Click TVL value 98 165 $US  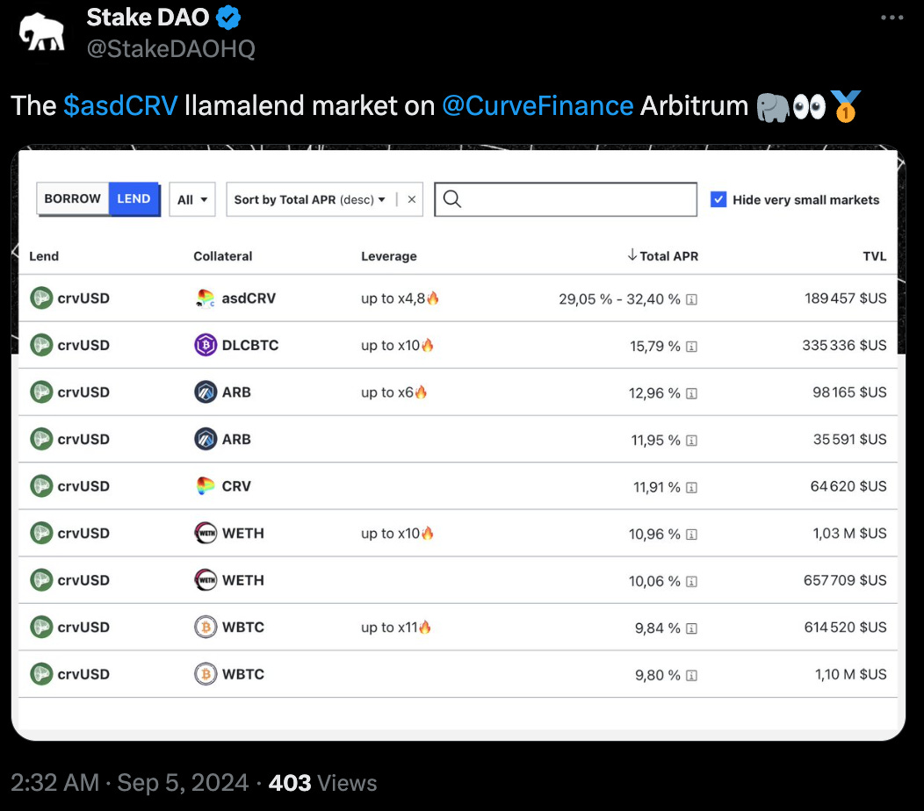tap(849, 392)
